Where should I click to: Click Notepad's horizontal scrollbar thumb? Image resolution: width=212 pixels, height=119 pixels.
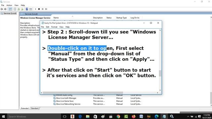pos(83,93)
